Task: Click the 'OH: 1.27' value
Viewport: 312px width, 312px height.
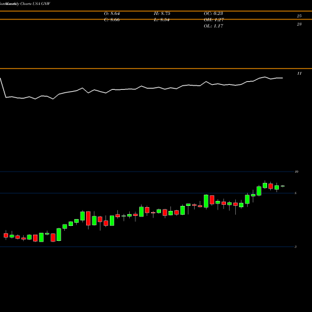Action: tap(213, 20)
